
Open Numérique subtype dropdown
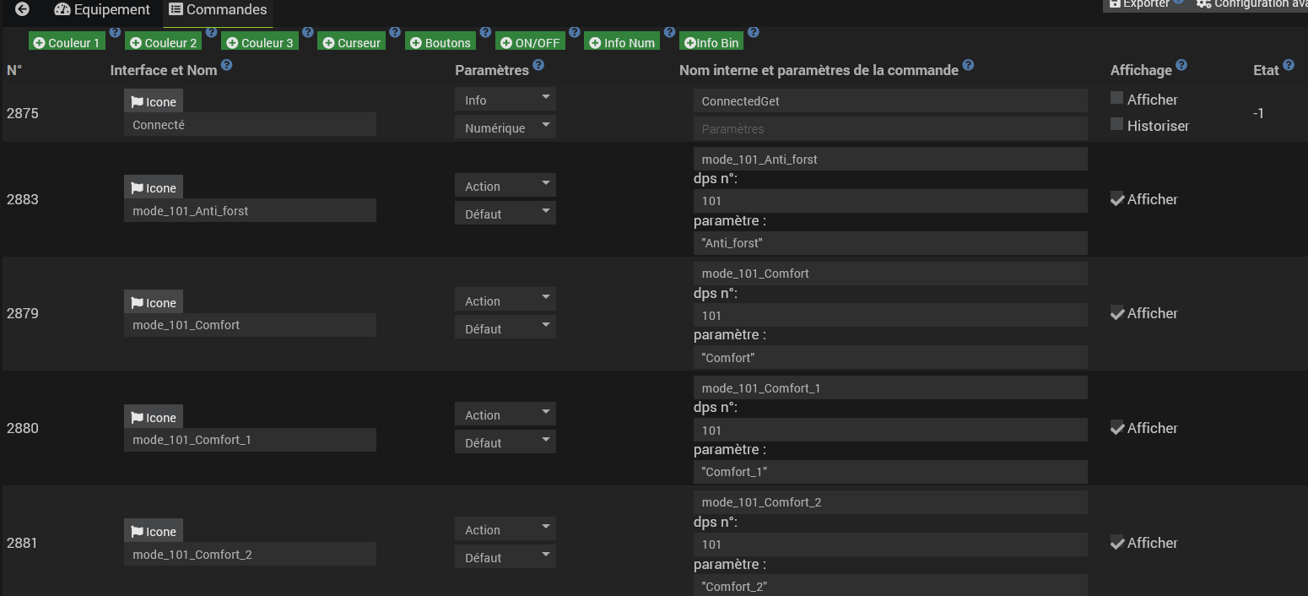pos(505,127)
